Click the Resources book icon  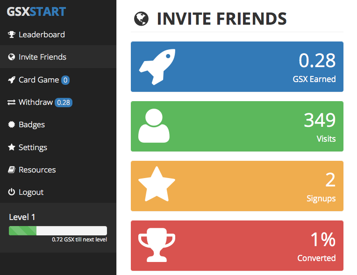pyautogui.click(x=11, y=170)
